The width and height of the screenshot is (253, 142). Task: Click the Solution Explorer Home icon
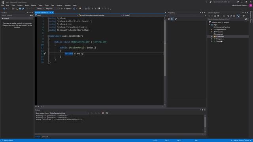[215, 16]
